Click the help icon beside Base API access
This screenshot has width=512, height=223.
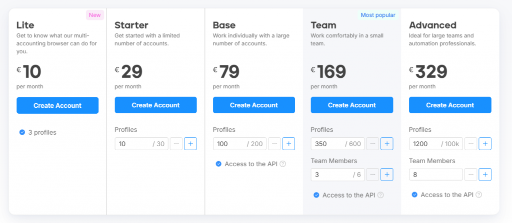click(282, 164)
